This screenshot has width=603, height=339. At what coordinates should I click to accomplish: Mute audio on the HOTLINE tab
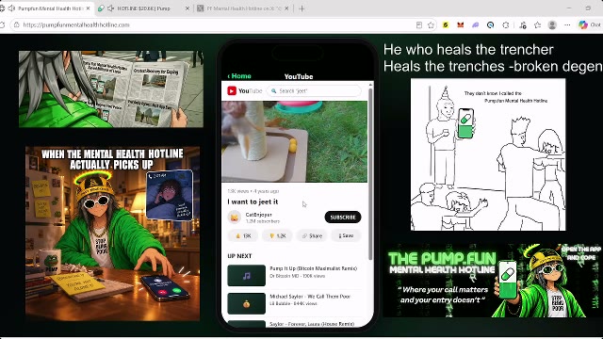coord(111,8)
